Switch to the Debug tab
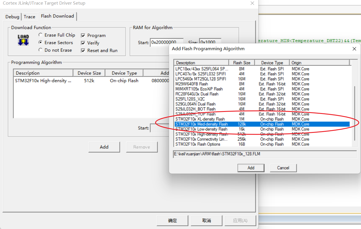Viewport: 361px width, 229px height. click(x=12, y=16)
